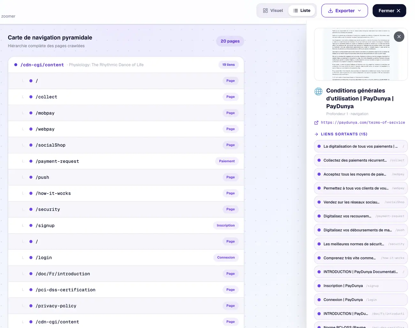The image size is (415, 328).
Task: Select the /collect tree row
Action: click(x=126, y=97)
